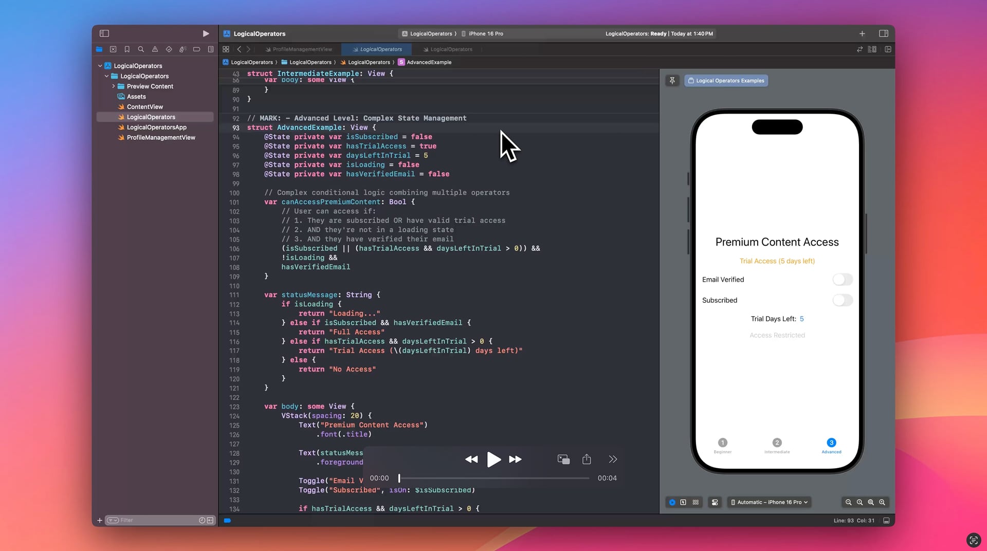Select the Live preview mode
Screen dimensions: 987x551
672,502
